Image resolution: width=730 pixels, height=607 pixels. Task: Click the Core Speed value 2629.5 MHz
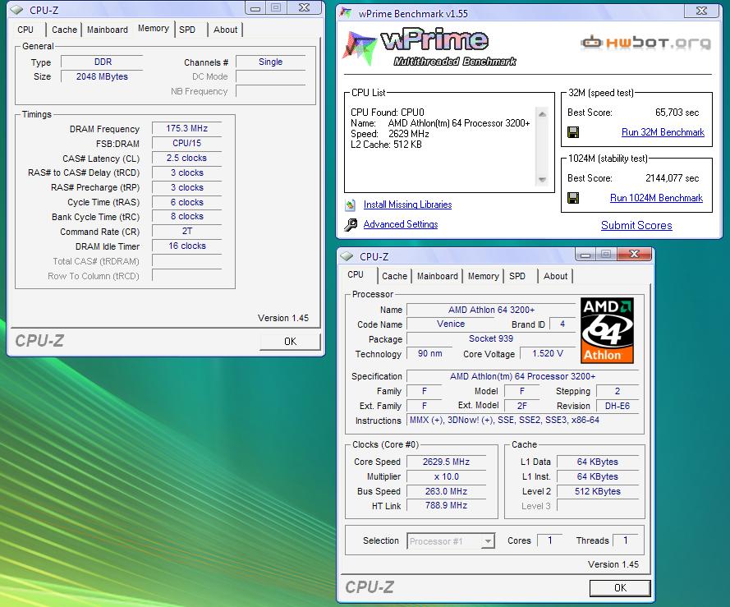[x=446, y=462]
